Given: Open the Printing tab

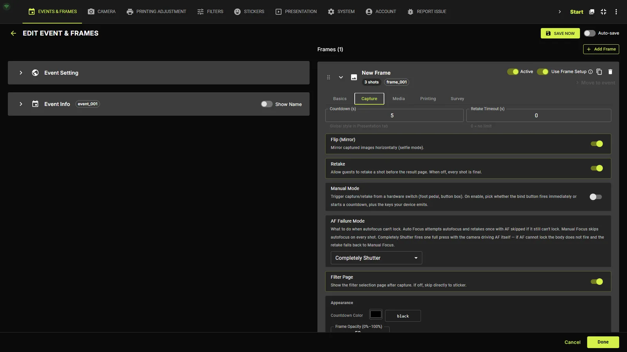Looking at the screenshot, I should click(x=428, y=99).
